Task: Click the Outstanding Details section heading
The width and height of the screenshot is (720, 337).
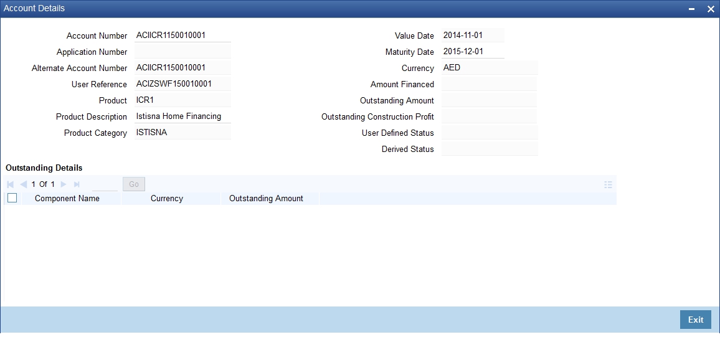Action: pos(44,168)
